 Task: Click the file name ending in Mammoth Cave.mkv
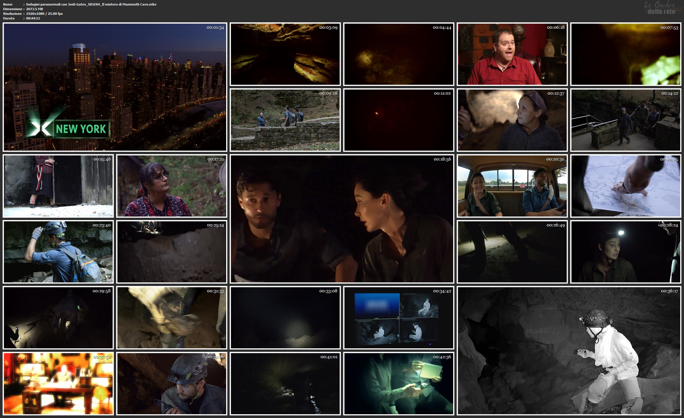pos(91,4)
